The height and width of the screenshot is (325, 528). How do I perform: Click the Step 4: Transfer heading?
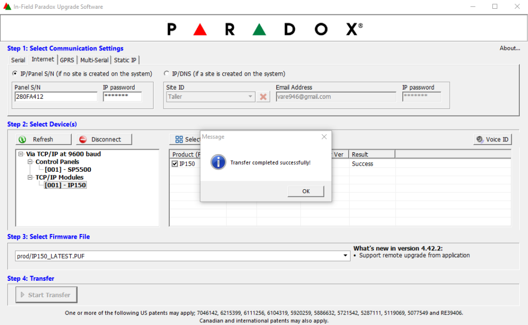click(30, 278)
